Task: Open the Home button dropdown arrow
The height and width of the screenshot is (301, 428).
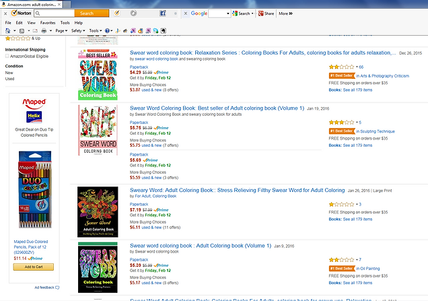Action: pyautogui.click(x=14, y=31)
